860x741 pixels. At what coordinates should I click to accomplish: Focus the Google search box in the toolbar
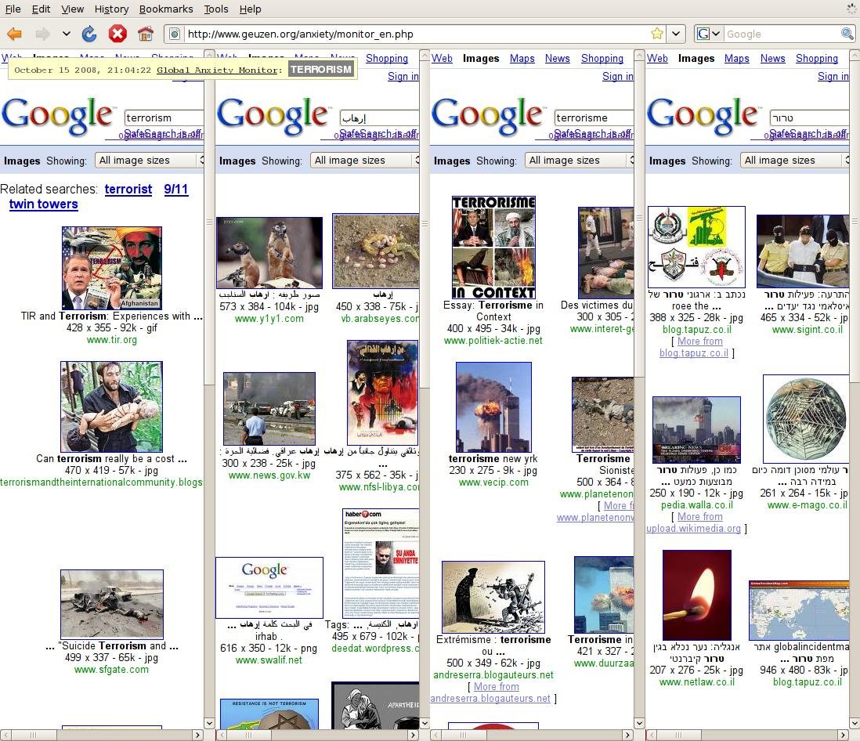pyautogui.click(x=782, y=34)
